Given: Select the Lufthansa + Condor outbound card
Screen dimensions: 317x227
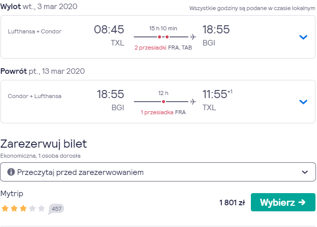Looking at the screenshot, I should pos(158,37).
